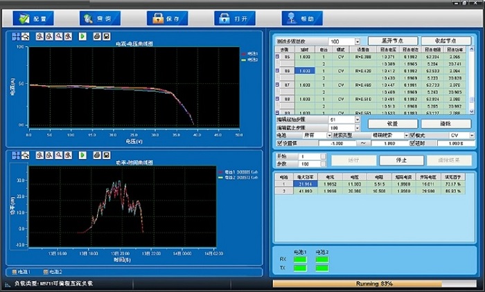Toggle the 模式 checkbox

(412, 136)
